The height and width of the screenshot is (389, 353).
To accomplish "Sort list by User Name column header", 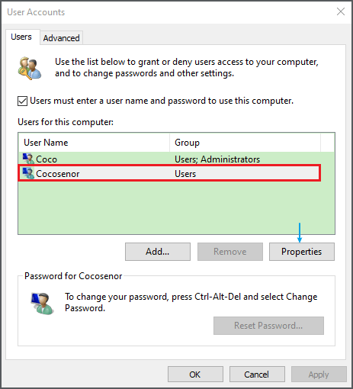I will 94,143.
